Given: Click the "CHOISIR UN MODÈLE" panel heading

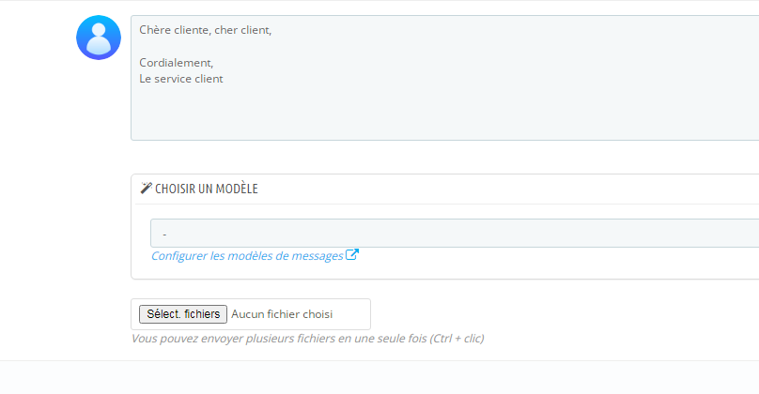Looking at the screenshot, I should coord(206,189).
